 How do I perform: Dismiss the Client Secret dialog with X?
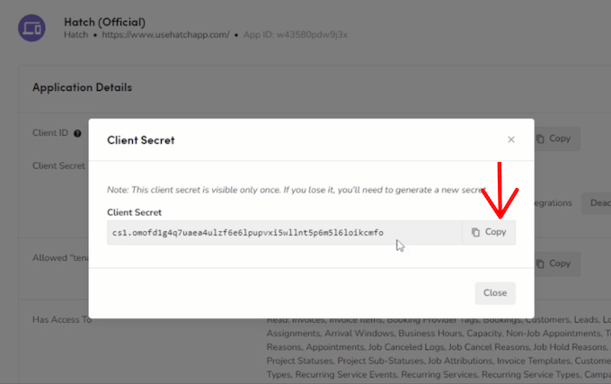tap(511, 139)
